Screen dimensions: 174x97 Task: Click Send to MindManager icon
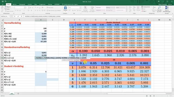pos(167,8)
